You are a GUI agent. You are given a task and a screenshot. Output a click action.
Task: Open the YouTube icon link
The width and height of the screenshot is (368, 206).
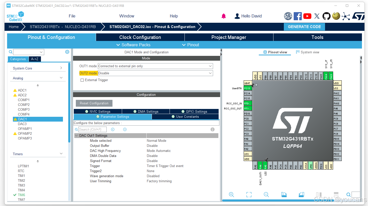coord(307,16)
